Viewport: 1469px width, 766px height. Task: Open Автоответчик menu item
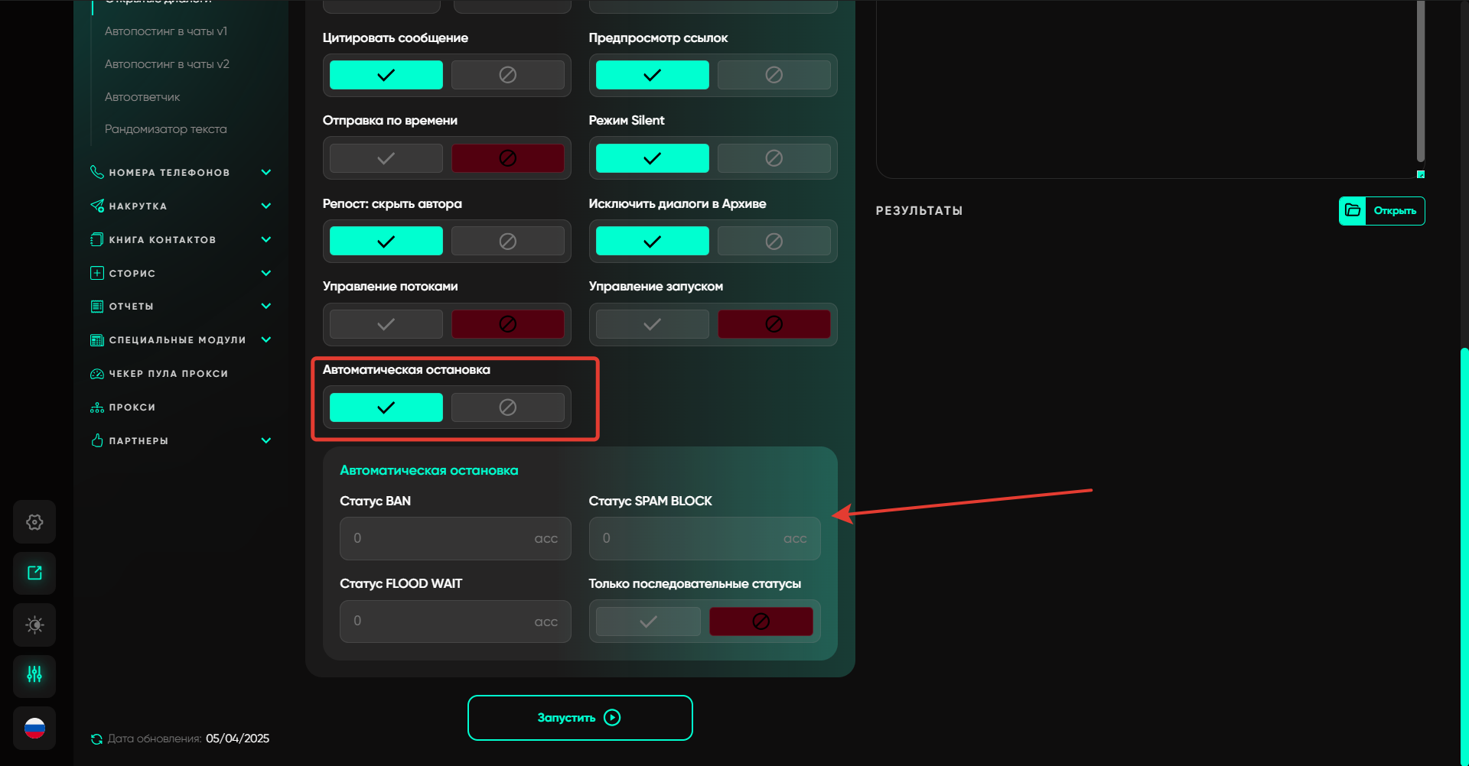[x=142, y=97]
